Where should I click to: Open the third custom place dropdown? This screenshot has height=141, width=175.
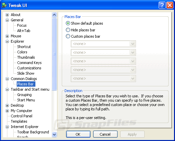[133, 61]
